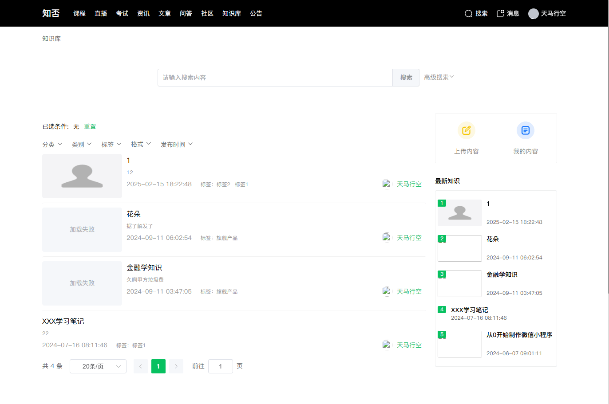Expand the 标签 filter dropdown
This screenshot has width=609, height=404.
111,145
